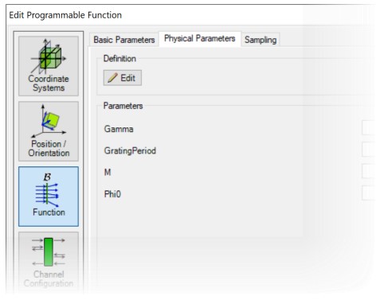Open the Channel Configuration page
The height and width of the screenshot is (300, 380).
pos(49,262)
